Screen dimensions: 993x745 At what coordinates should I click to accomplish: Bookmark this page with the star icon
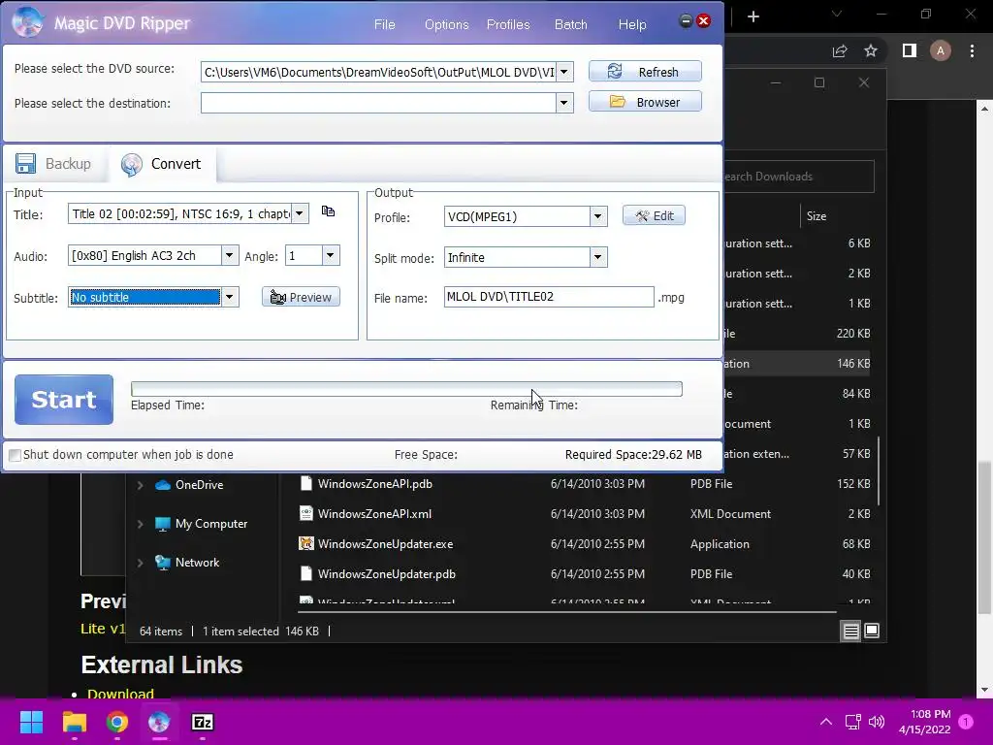click(871, 50)
